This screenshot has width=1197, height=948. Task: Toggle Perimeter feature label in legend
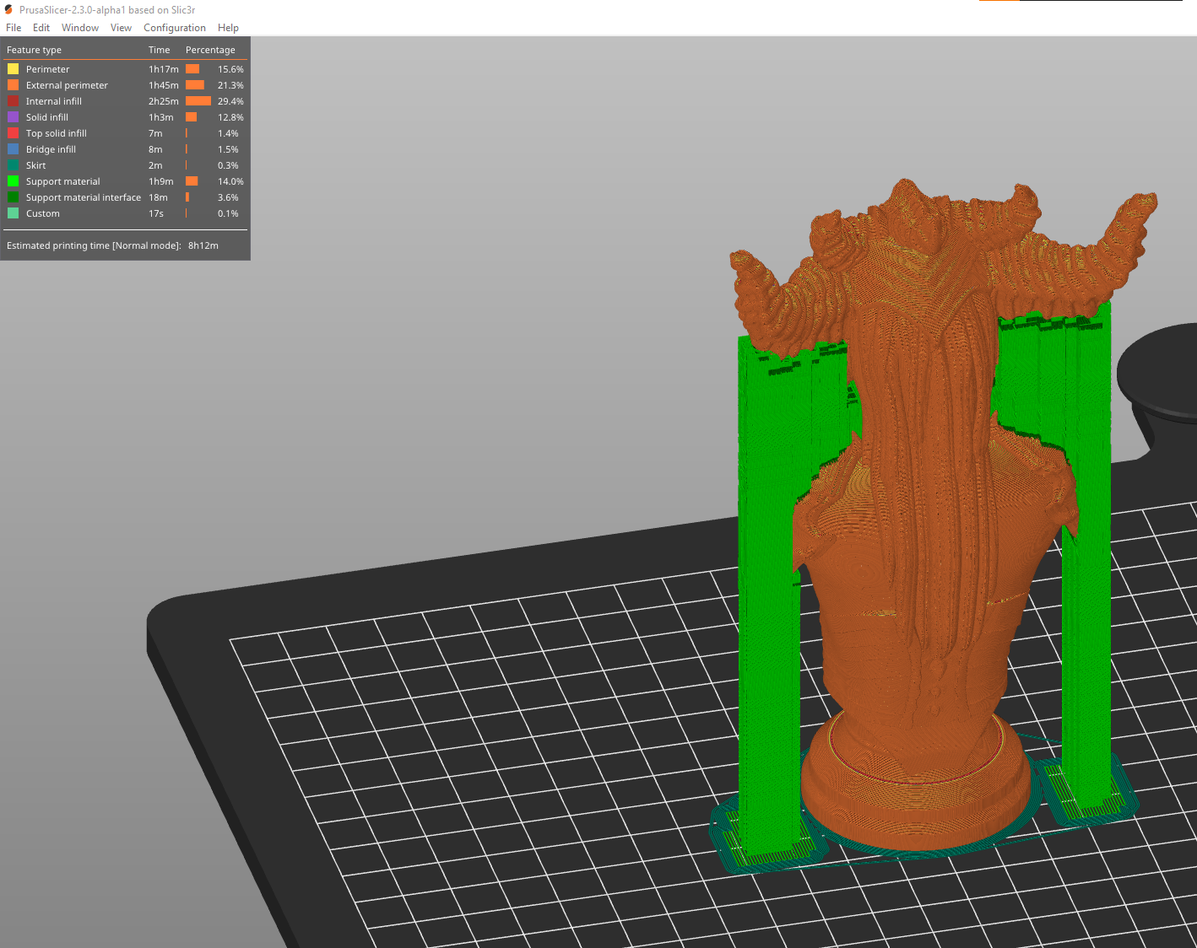click(x=47, y=69)
